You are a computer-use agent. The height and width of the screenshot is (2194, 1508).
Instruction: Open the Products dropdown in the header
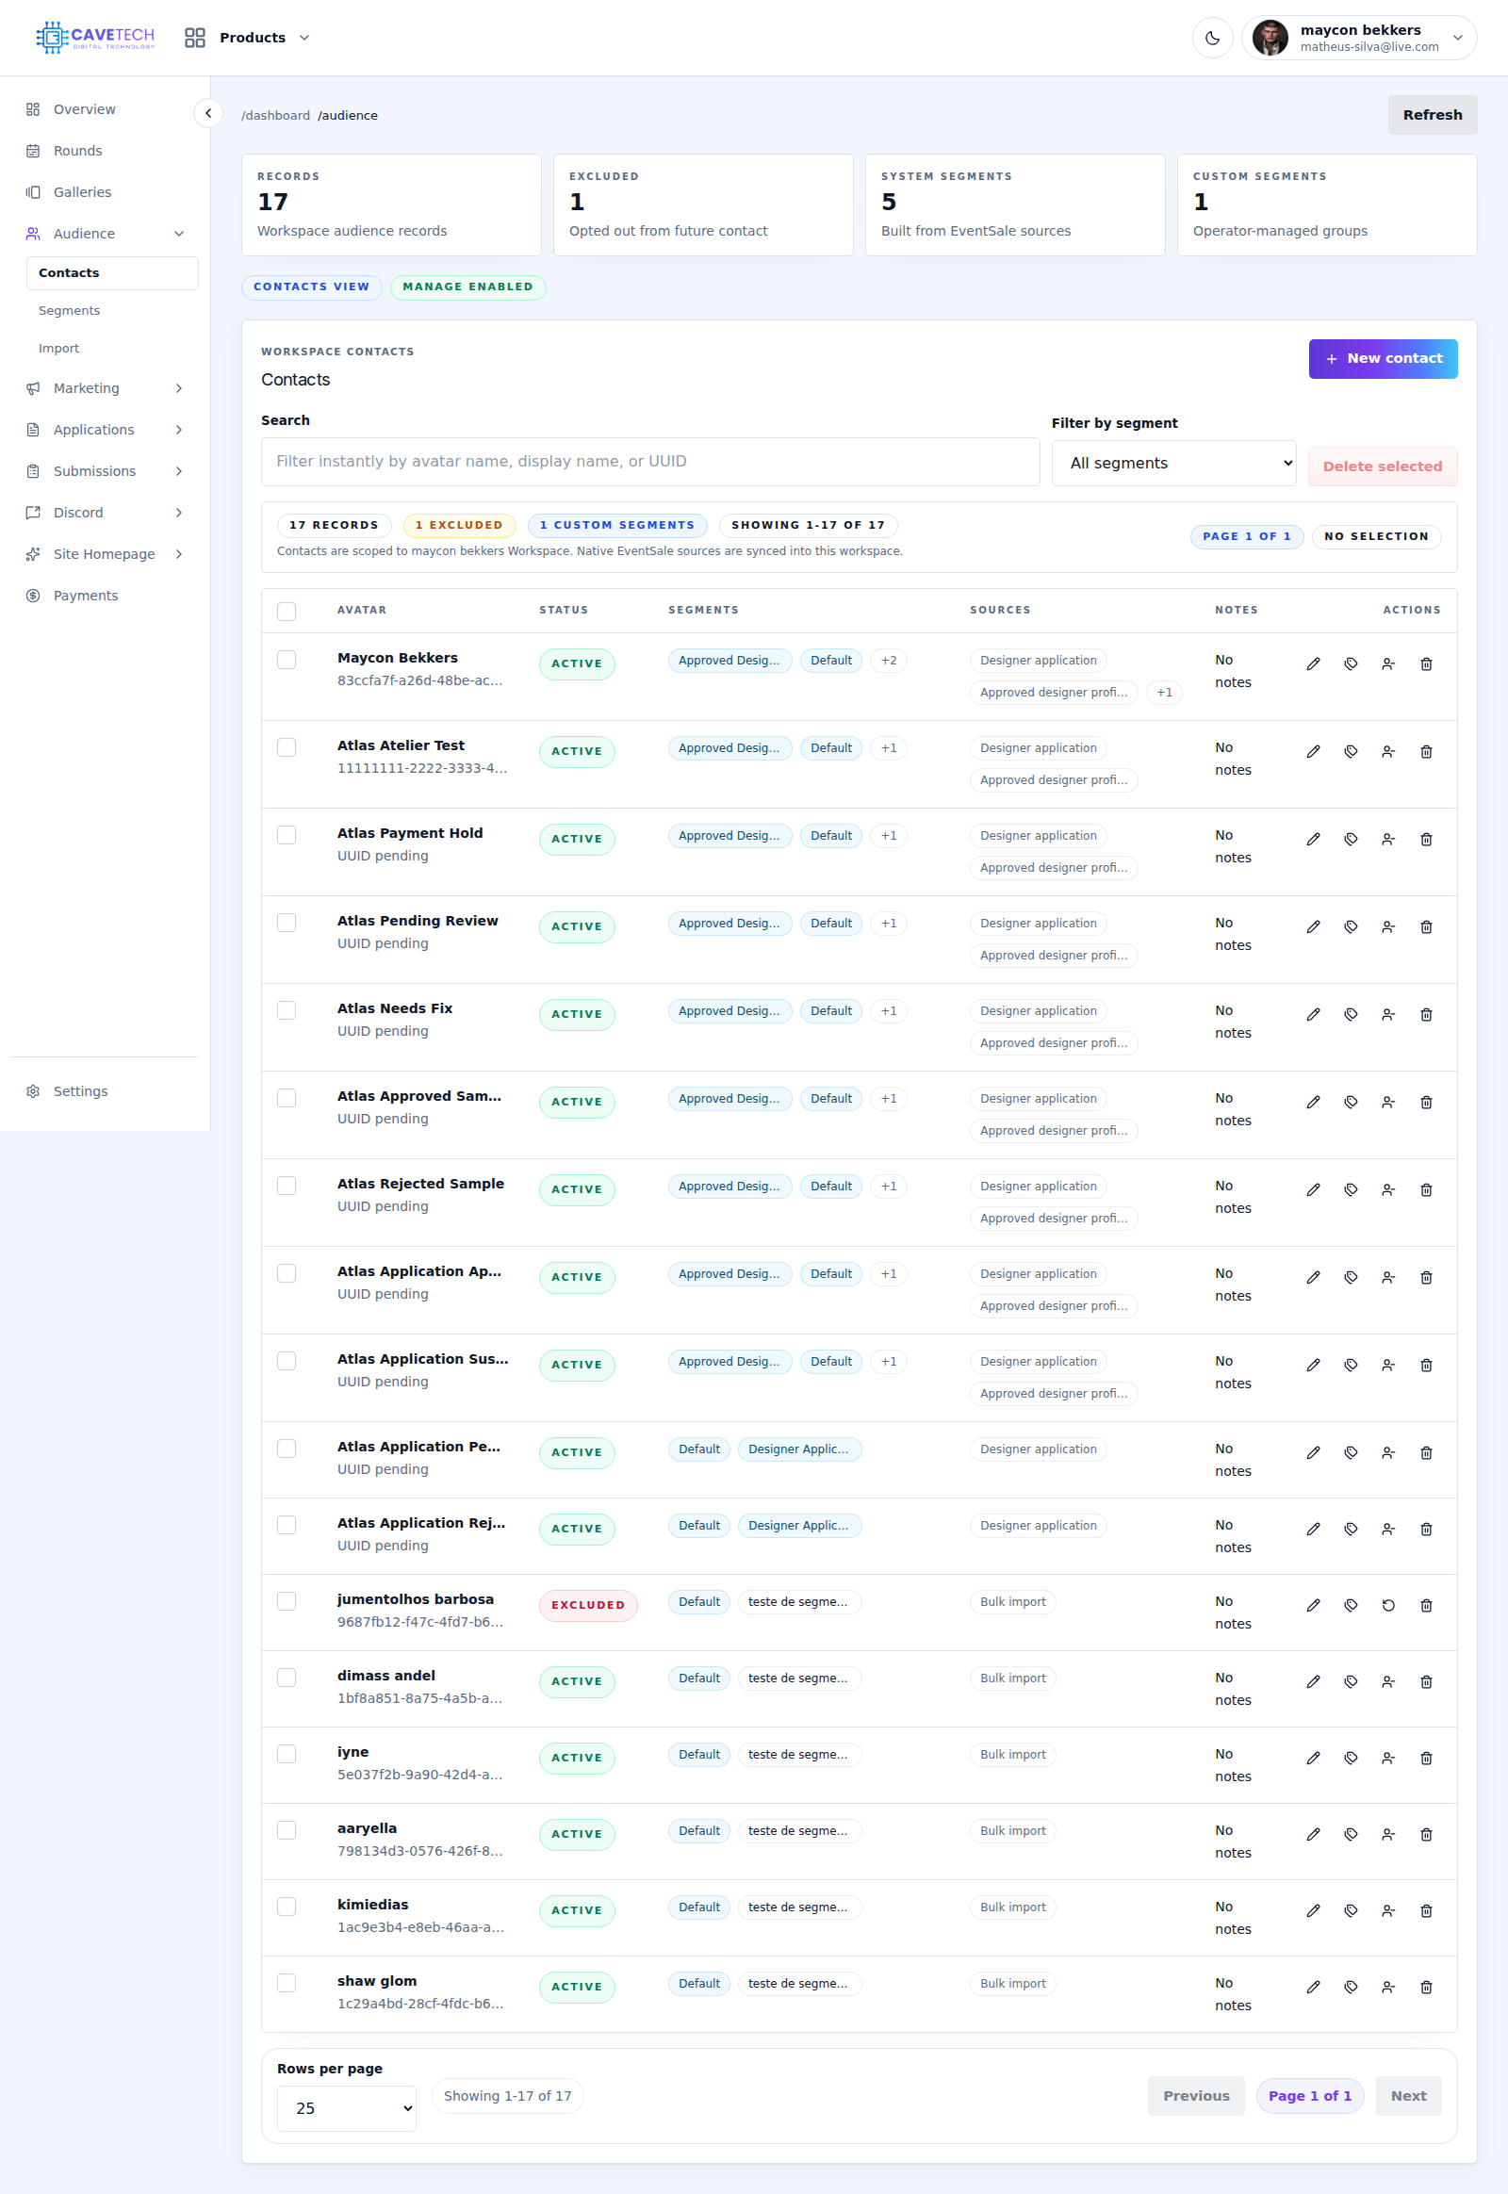point(248,38)
